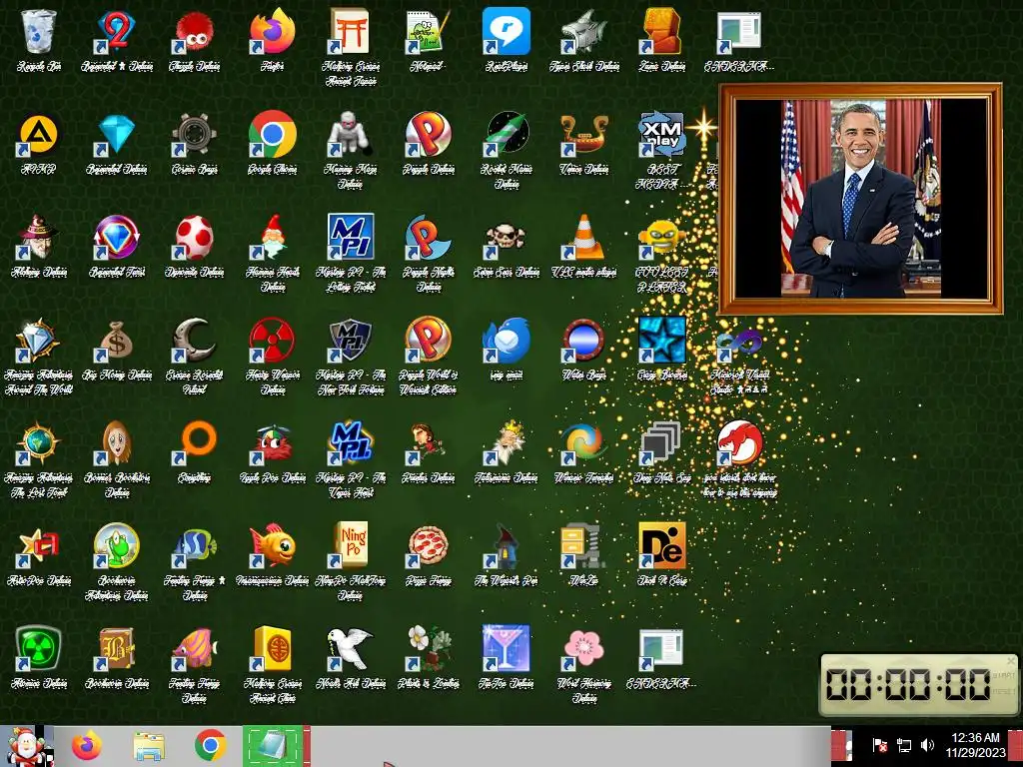Open File Explorer from the taskbar
Viewport: 1023px width, 767px height.
pos(149,746)
